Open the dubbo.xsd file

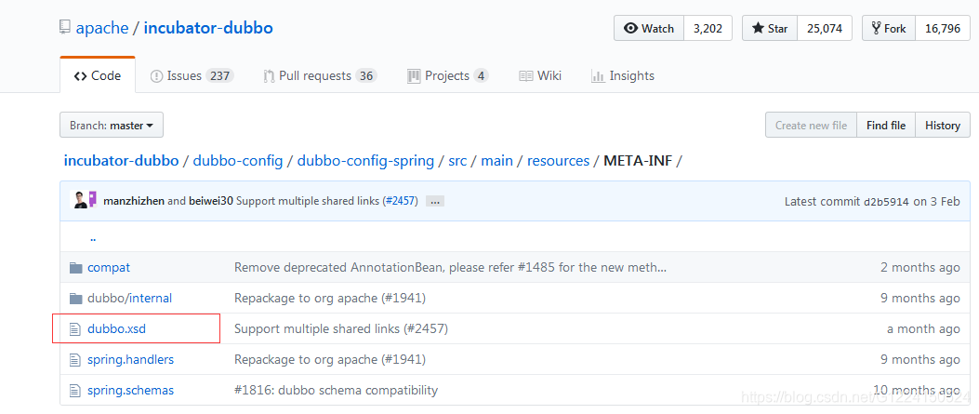[117, 328]
